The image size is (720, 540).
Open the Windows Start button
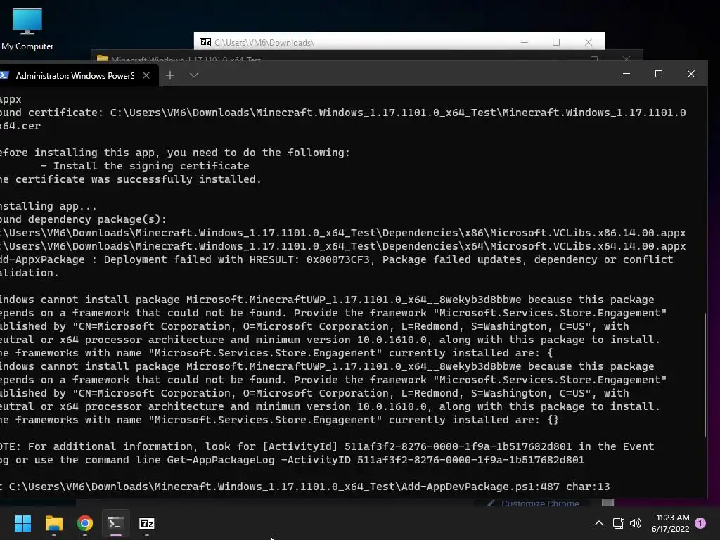coord(22,523)
